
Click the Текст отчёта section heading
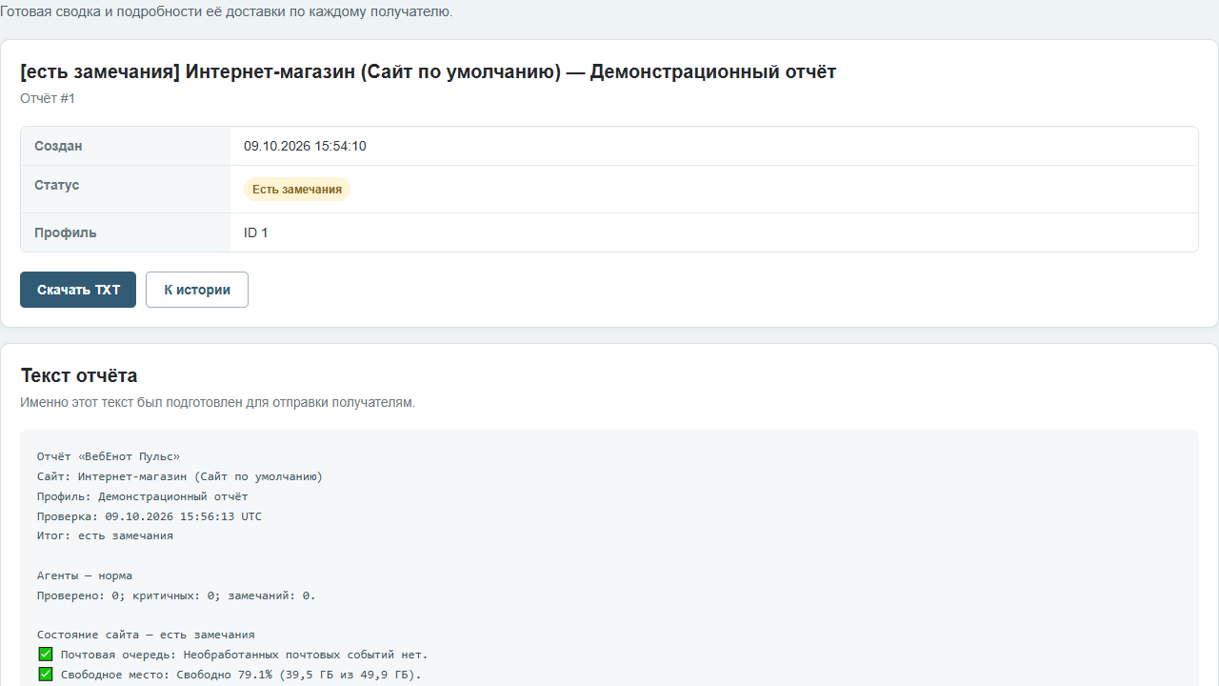tap(79, 374)
